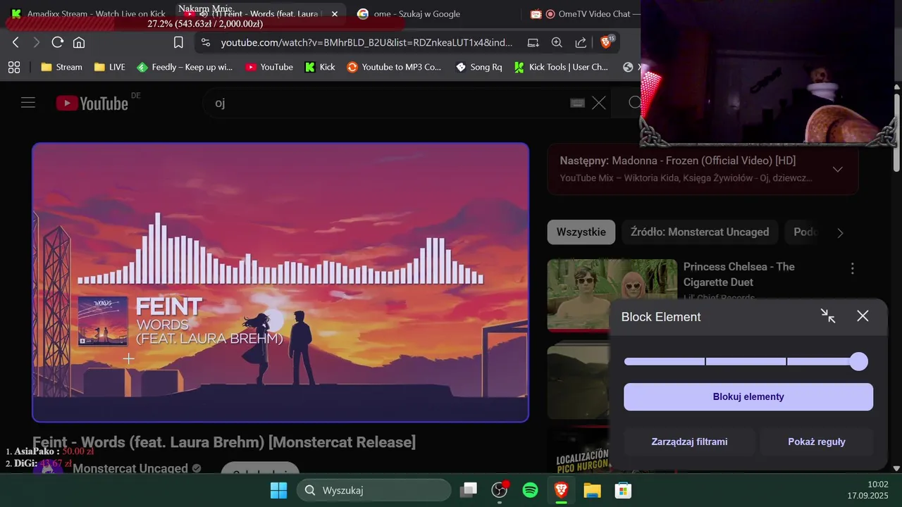Open the Song Rq bookmark
Image resolution: width=902 pixels, height=507 pixels.
(478, 67)
